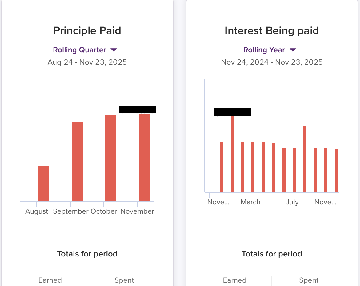Select the September bar in Principle Paid
The image size is (360, 286).
click(x=78, y=162)
